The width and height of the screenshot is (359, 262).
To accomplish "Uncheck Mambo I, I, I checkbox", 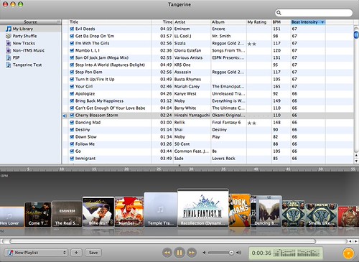I will pos(72,50).
